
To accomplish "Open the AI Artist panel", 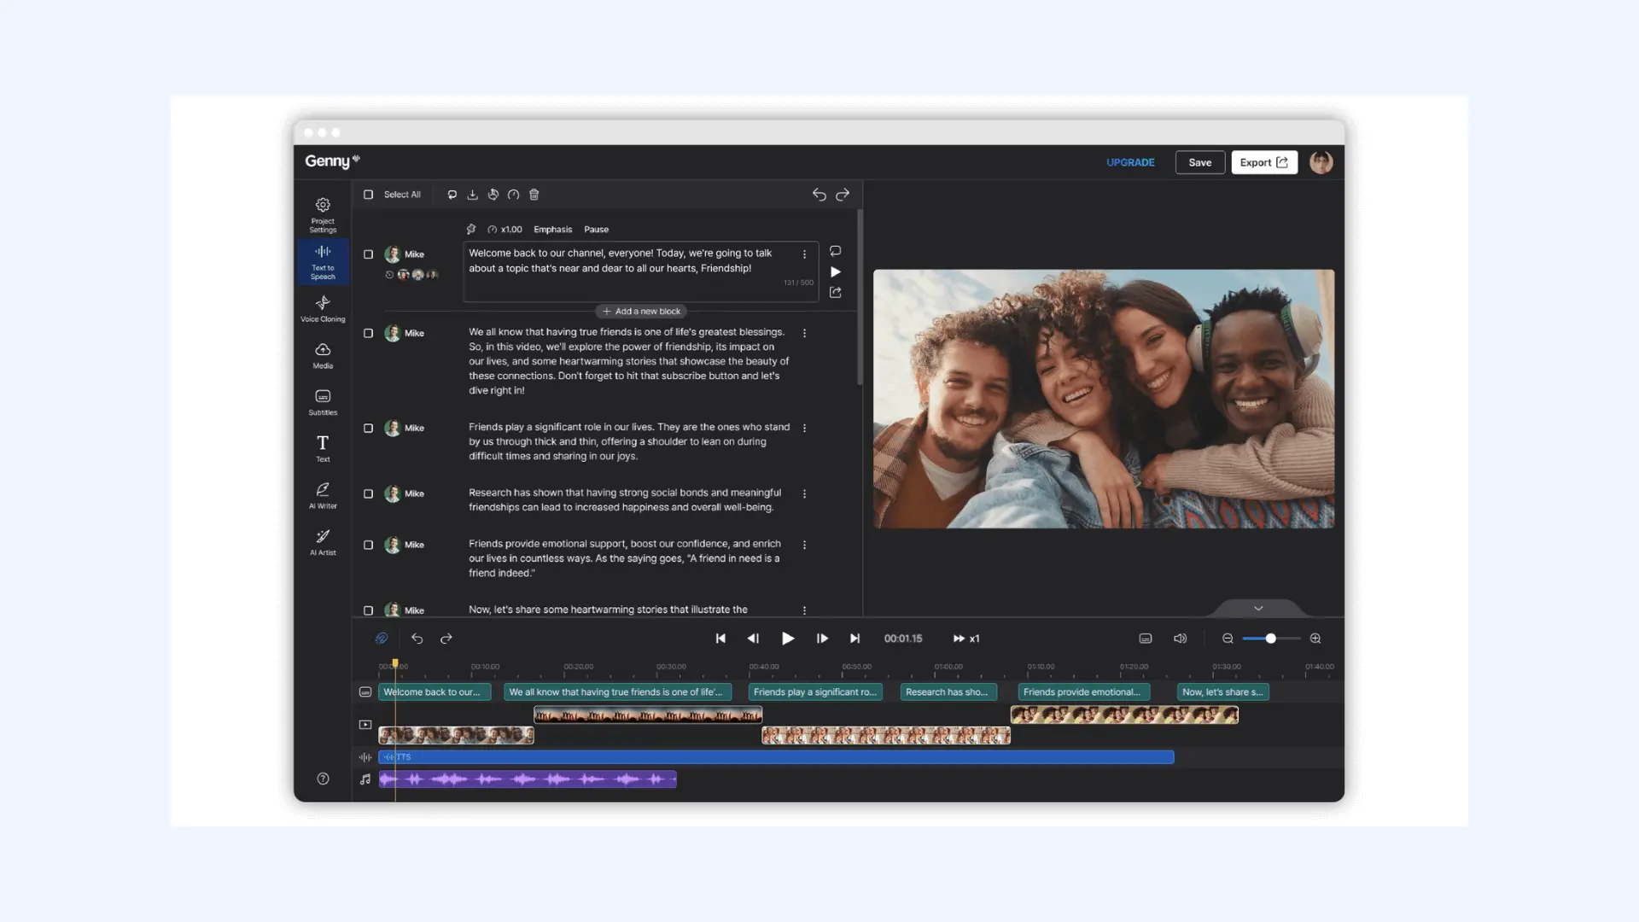I will [323, 542].
